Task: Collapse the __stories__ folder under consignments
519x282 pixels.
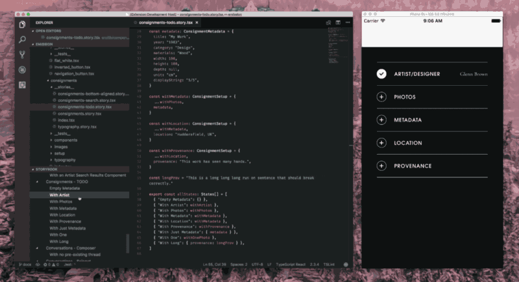Action: (x=51, y=87)
